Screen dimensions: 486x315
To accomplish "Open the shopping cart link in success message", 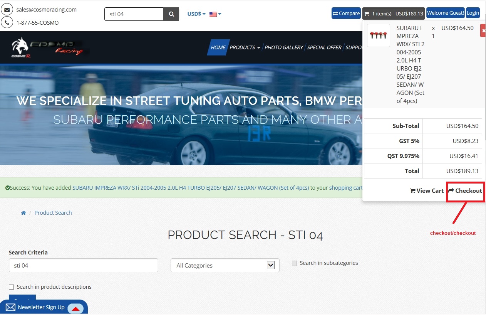I will pyautogui.click(x=346, y=188).
